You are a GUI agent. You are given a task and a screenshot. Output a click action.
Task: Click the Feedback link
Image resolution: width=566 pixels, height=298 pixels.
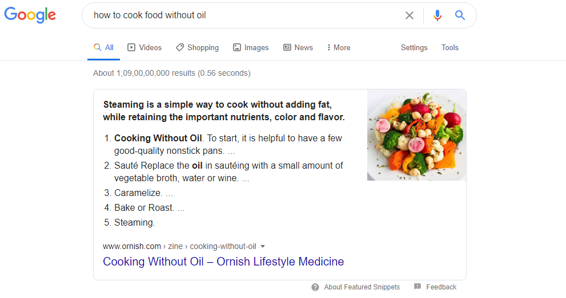point(441,287)
